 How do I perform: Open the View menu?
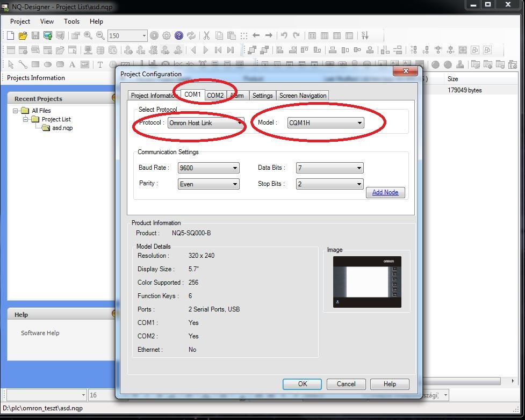[x=47, y=21]
